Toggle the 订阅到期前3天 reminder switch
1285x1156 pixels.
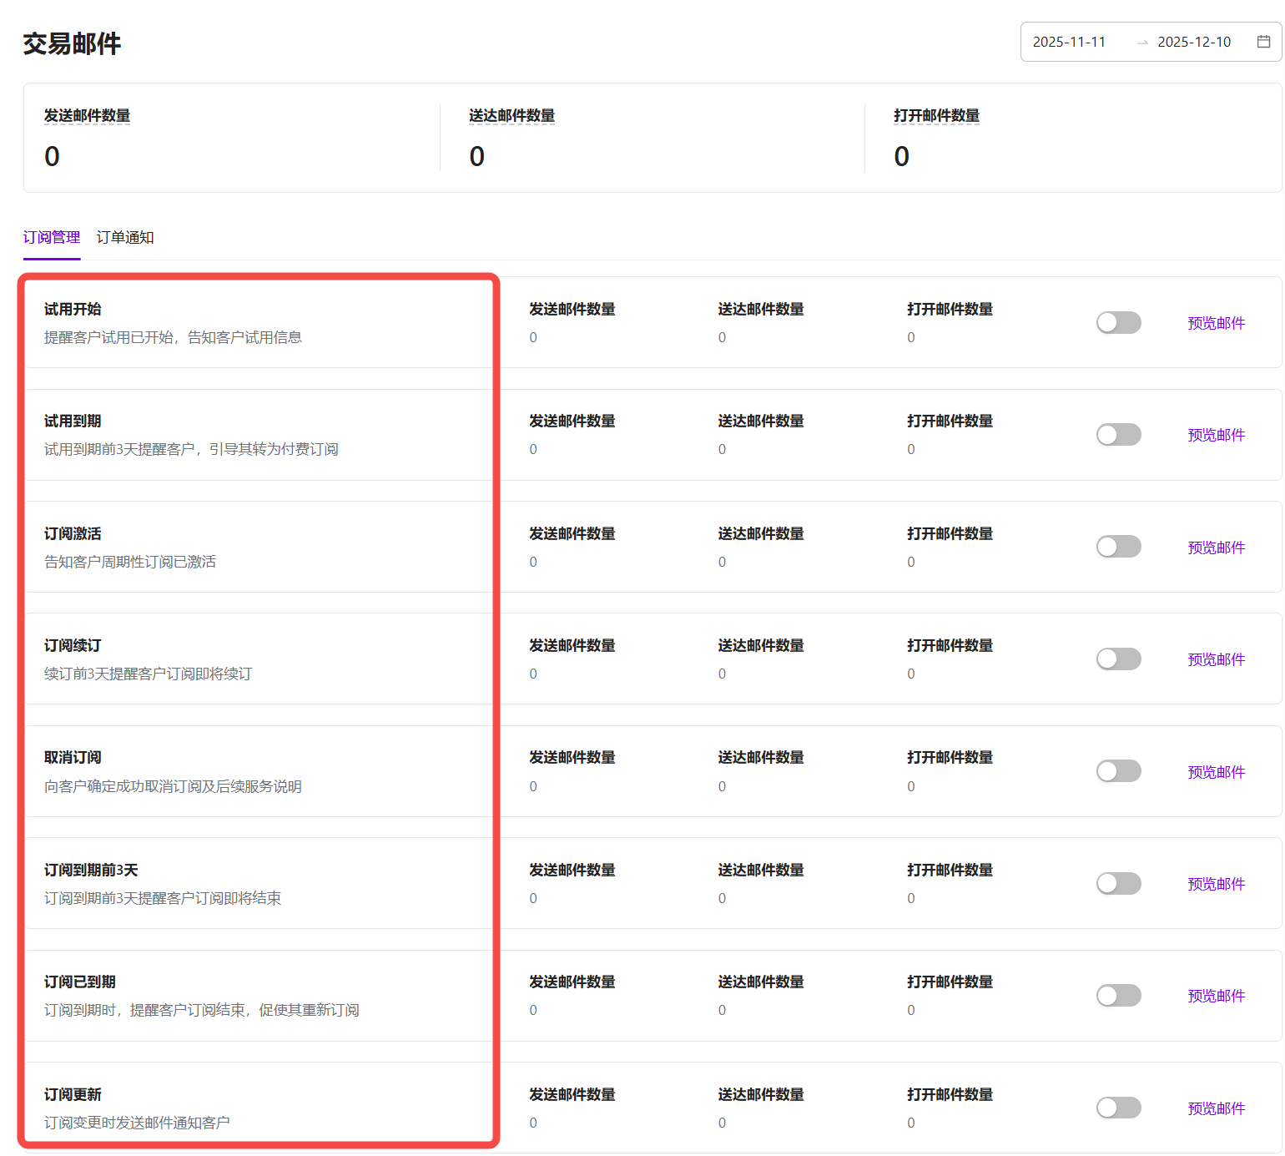(1118, 884)
